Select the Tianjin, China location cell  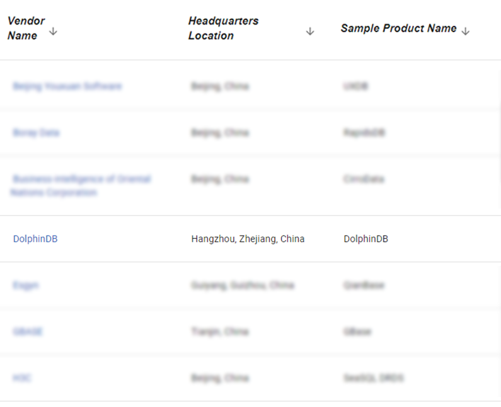pyautogui.click(x=219, y=331)
